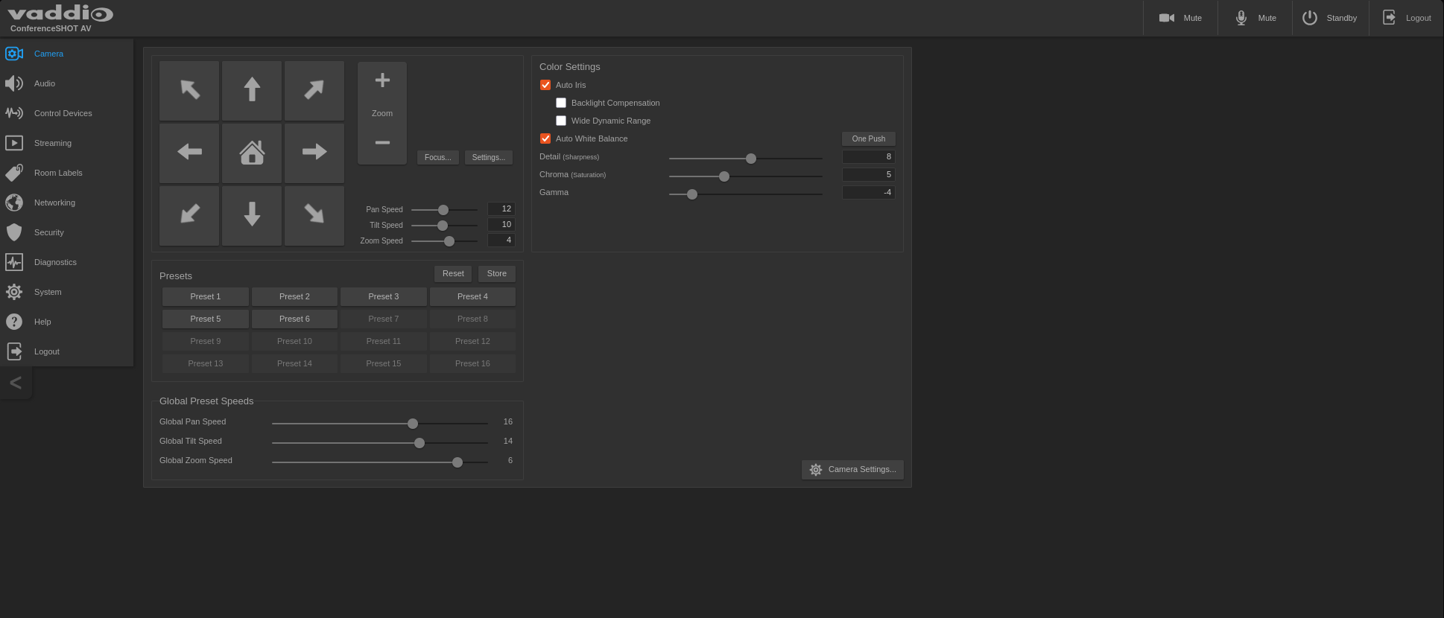Click the Pan Speed value field
1444x618 pixels.
tap(501, 209)
